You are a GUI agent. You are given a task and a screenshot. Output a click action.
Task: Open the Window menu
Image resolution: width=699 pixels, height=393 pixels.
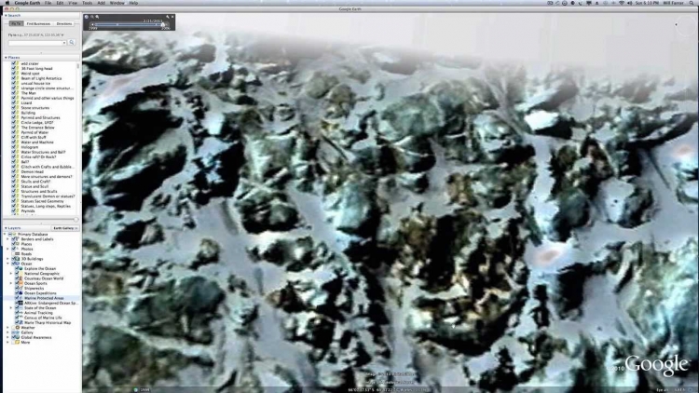coord(116,3)
